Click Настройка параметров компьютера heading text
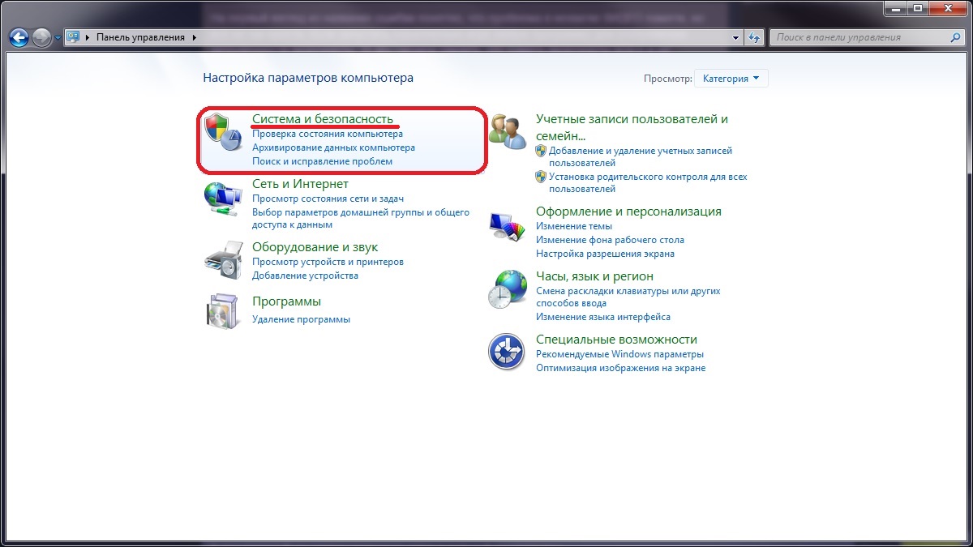The height and width of the screenshot is (547, 973). click(x=308, y=79)
